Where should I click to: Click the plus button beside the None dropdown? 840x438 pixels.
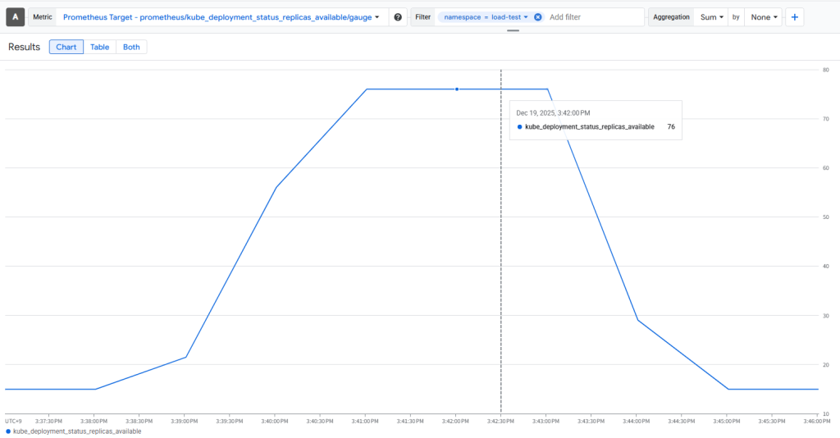click(x=795, y=17)
